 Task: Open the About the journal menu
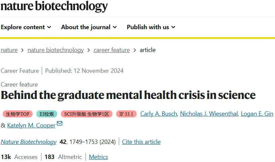pos(89,27)
